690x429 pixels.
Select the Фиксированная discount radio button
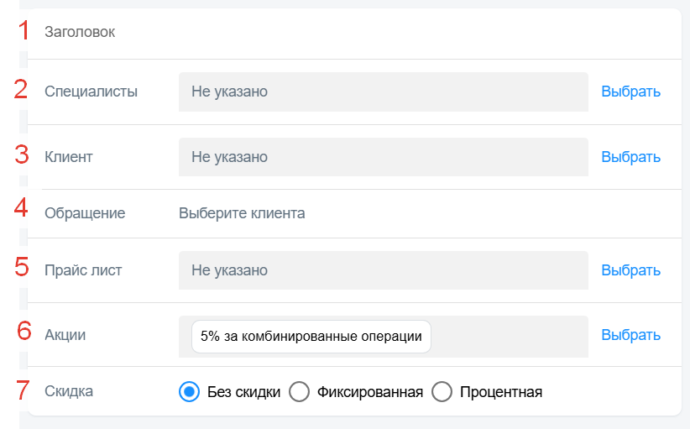(299, 391)
